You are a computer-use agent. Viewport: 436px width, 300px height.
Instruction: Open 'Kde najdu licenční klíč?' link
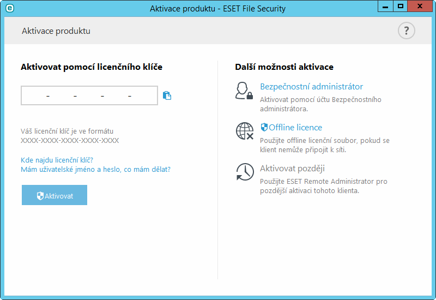tap(57, 160)
